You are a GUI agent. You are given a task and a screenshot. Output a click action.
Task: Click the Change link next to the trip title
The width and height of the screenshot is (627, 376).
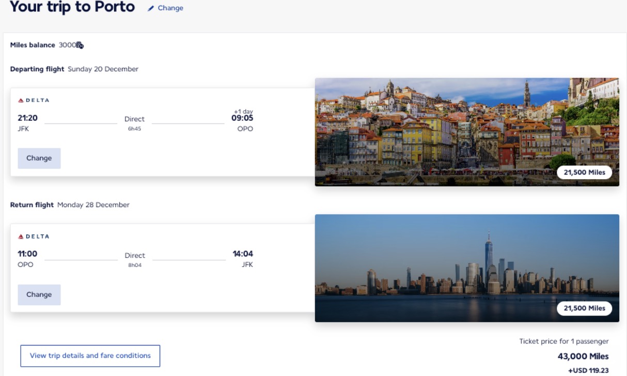(170, 8)
